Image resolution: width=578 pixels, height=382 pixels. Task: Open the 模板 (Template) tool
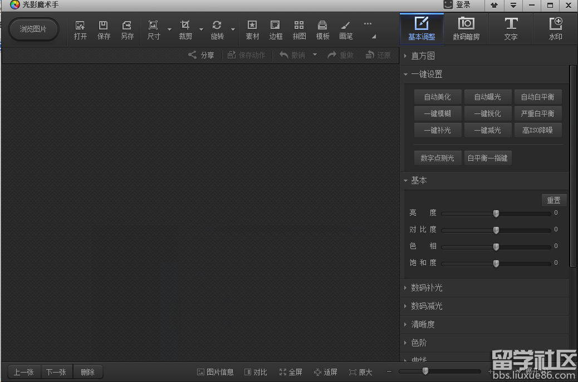pos(322,29)
